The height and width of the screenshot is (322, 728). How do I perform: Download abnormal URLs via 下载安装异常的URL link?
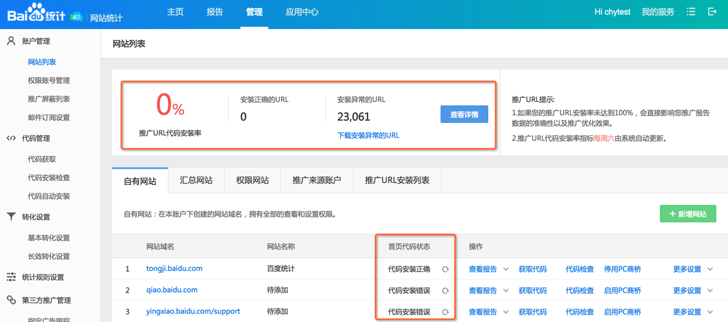pyautogui.click(x=368, y=136)
